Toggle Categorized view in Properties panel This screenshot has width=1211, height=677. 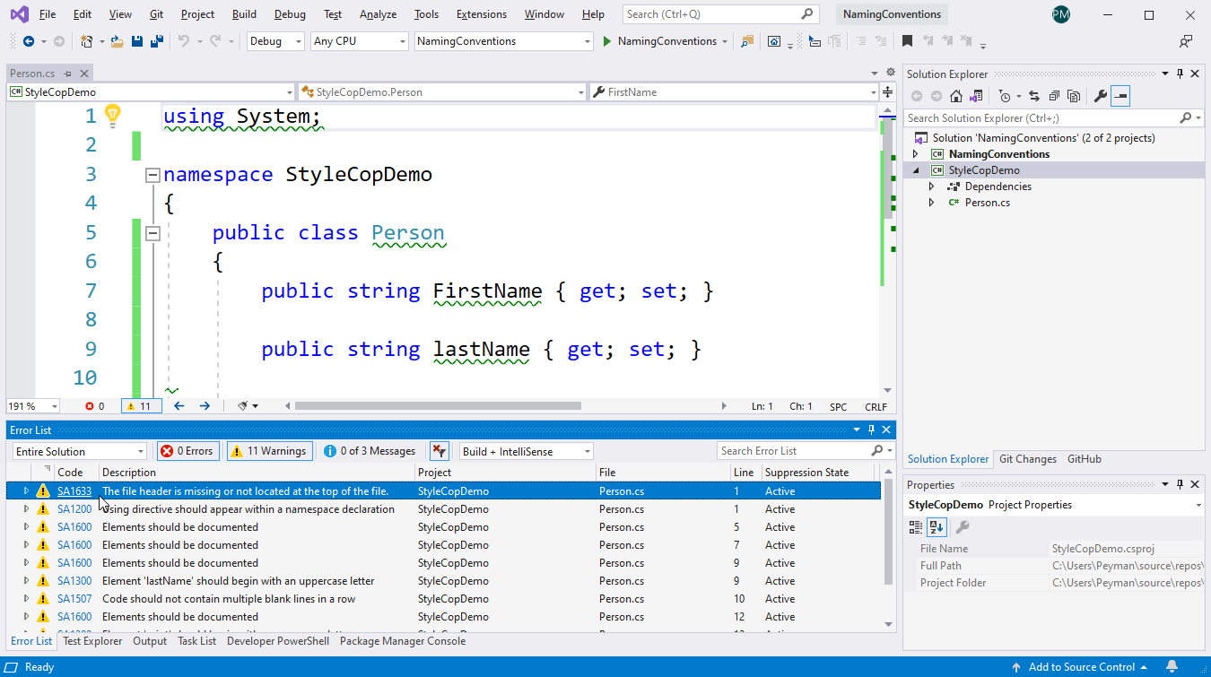(x=915, y=527)
